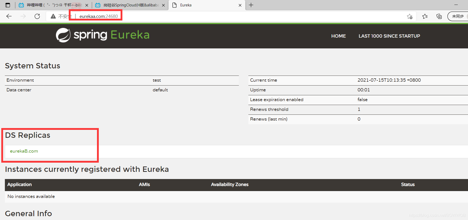Click the Data center value 'default'

(160, 90)
